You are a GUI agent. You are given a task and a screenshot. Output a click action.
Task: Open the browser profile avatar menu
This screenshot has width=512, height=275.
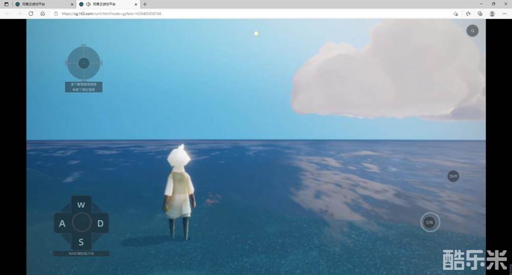492,14
